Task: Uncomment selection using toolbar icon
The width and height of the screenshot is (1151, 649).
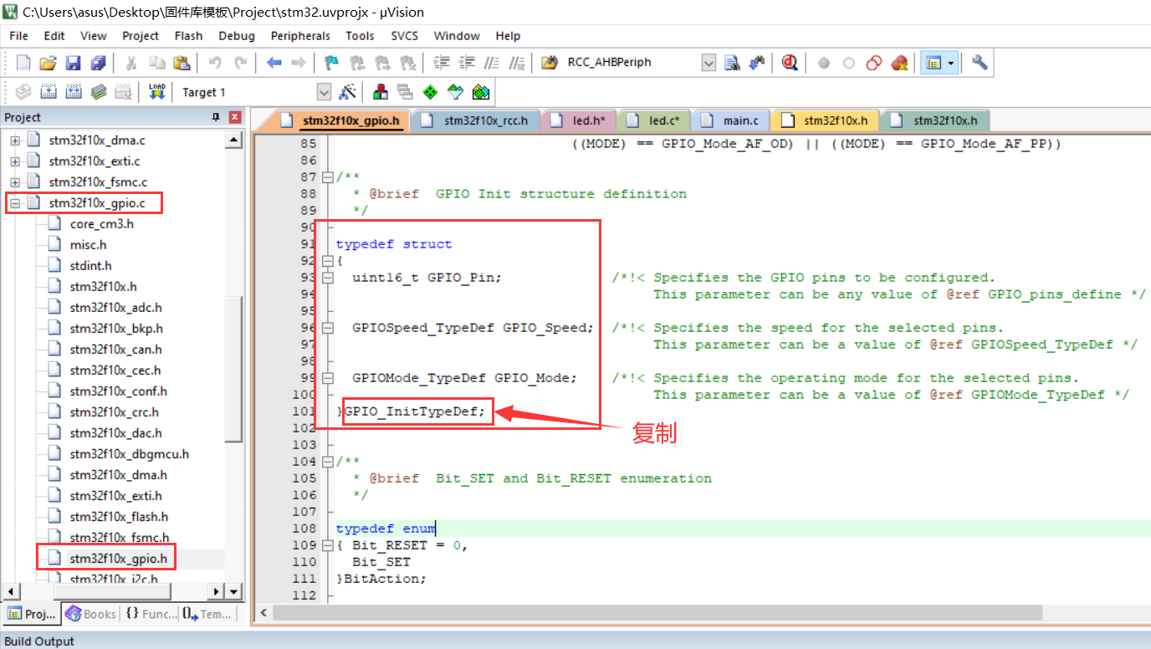Action: (517, 63)
